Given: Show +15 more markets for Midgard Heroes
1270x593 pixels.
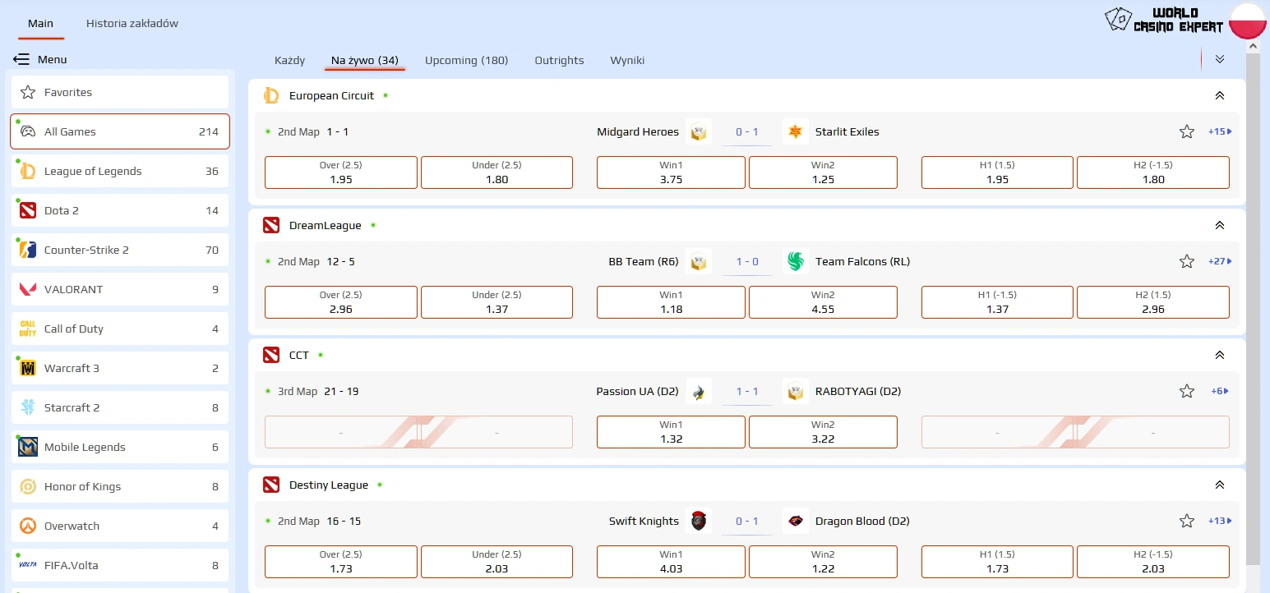Looking at the screenshot, I should (1220, 131).
